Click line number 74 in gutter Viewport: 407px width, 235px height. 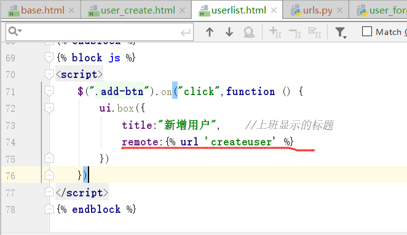[x=10, y=142]
